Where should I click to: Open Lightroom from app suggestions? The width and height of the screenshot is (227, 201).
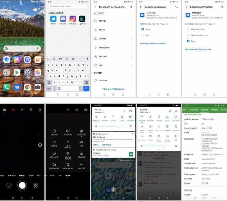pyautogui.click(x=82, y=19)
